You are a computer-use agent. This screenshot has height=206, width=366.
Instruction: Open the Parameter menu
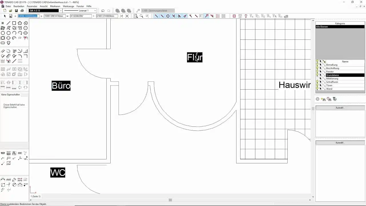tap(32, 6)
